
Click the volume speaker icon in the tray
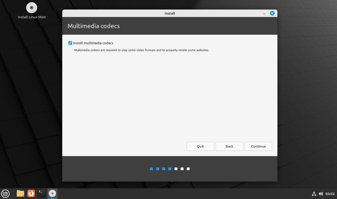(x=321, y=193)
